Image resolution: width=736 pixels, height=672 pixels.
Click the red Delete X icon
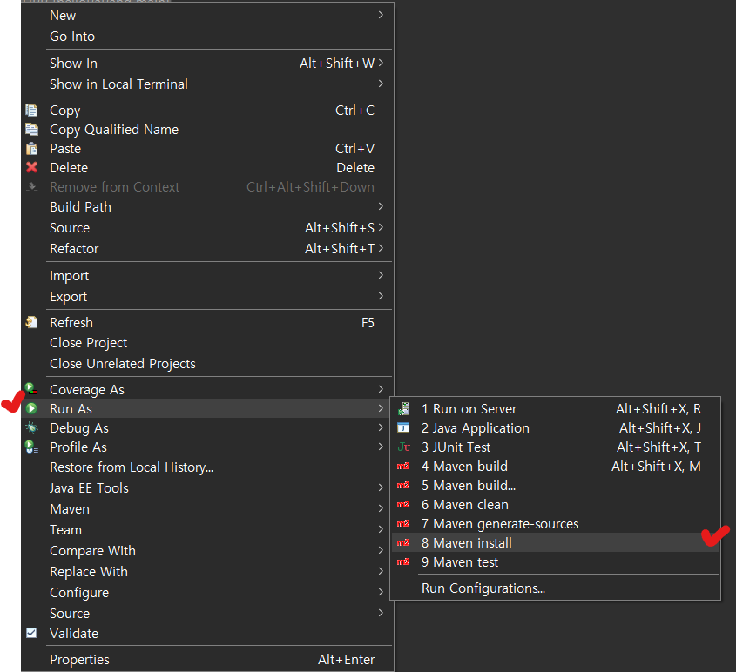click(32, 168)
